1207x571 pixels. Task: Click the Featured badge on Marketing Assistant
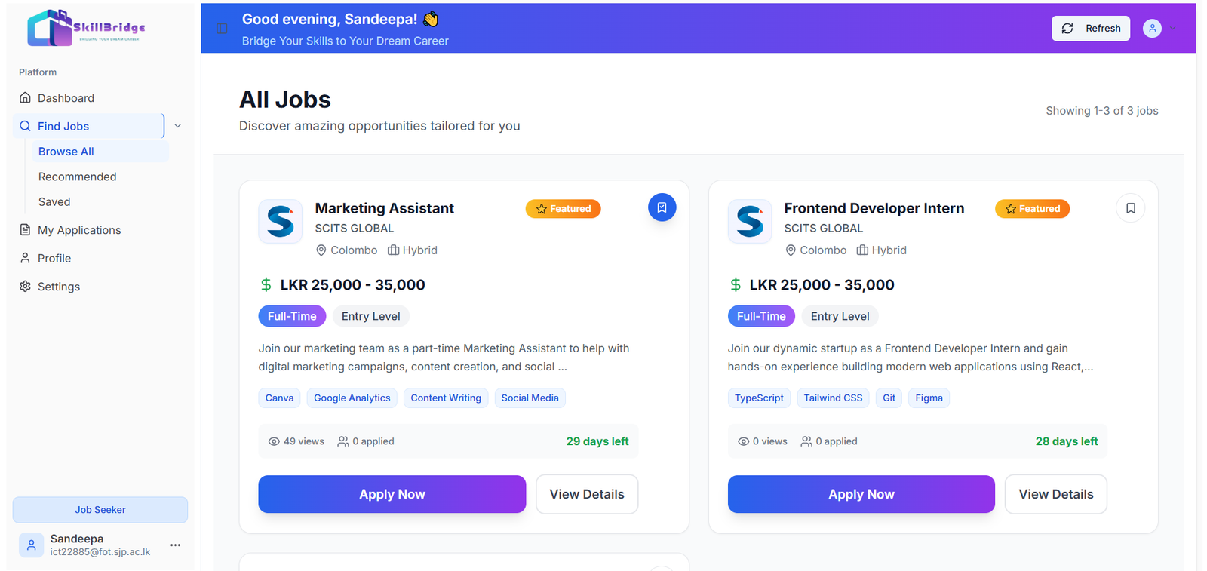563,209
